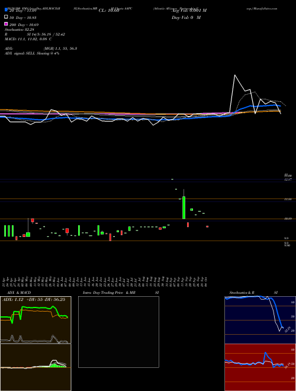Select the '200 Day = 10.69' legend text
The image size is (296, 391).
[24, 25]
